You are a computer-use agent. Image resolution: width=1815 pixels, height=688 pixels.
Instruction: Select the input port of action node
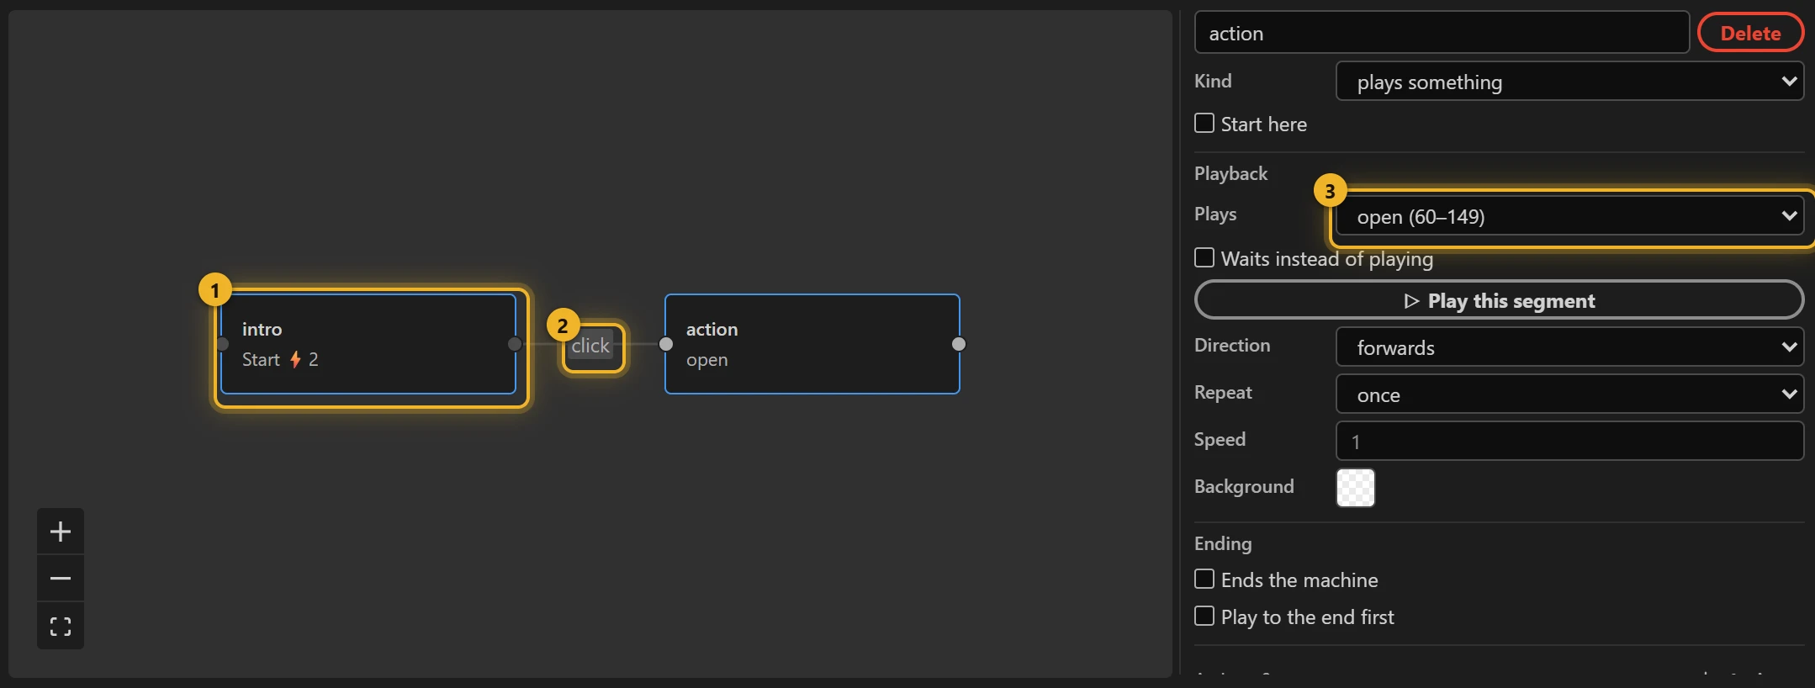pos(666,344)
